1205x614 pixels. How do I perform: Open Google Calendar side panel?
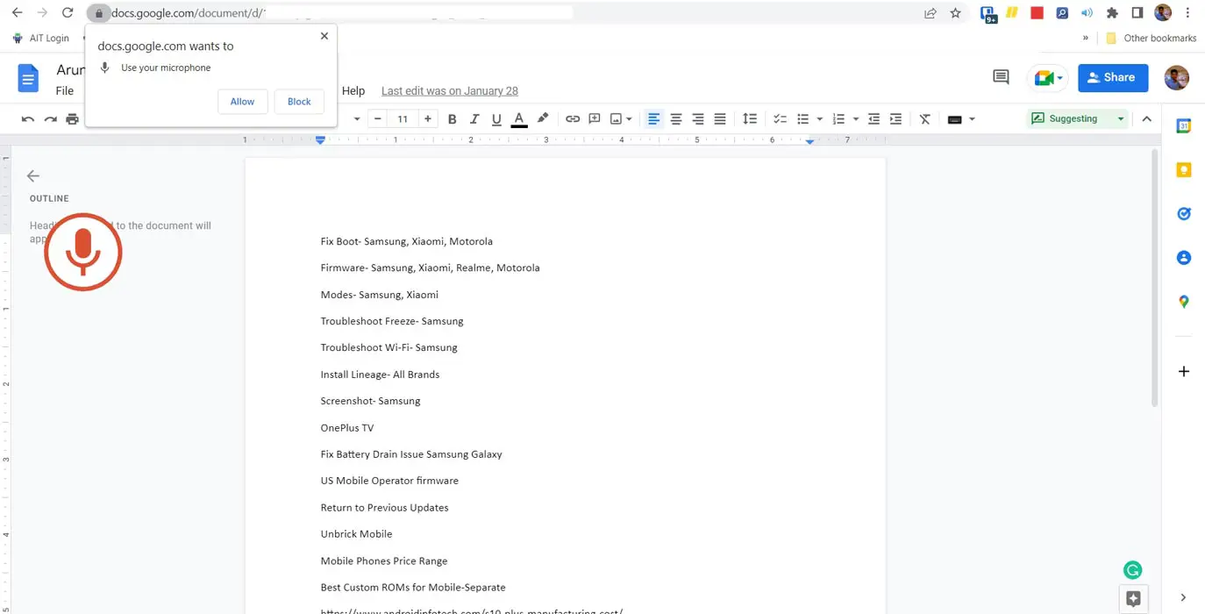click(1183, 126)
